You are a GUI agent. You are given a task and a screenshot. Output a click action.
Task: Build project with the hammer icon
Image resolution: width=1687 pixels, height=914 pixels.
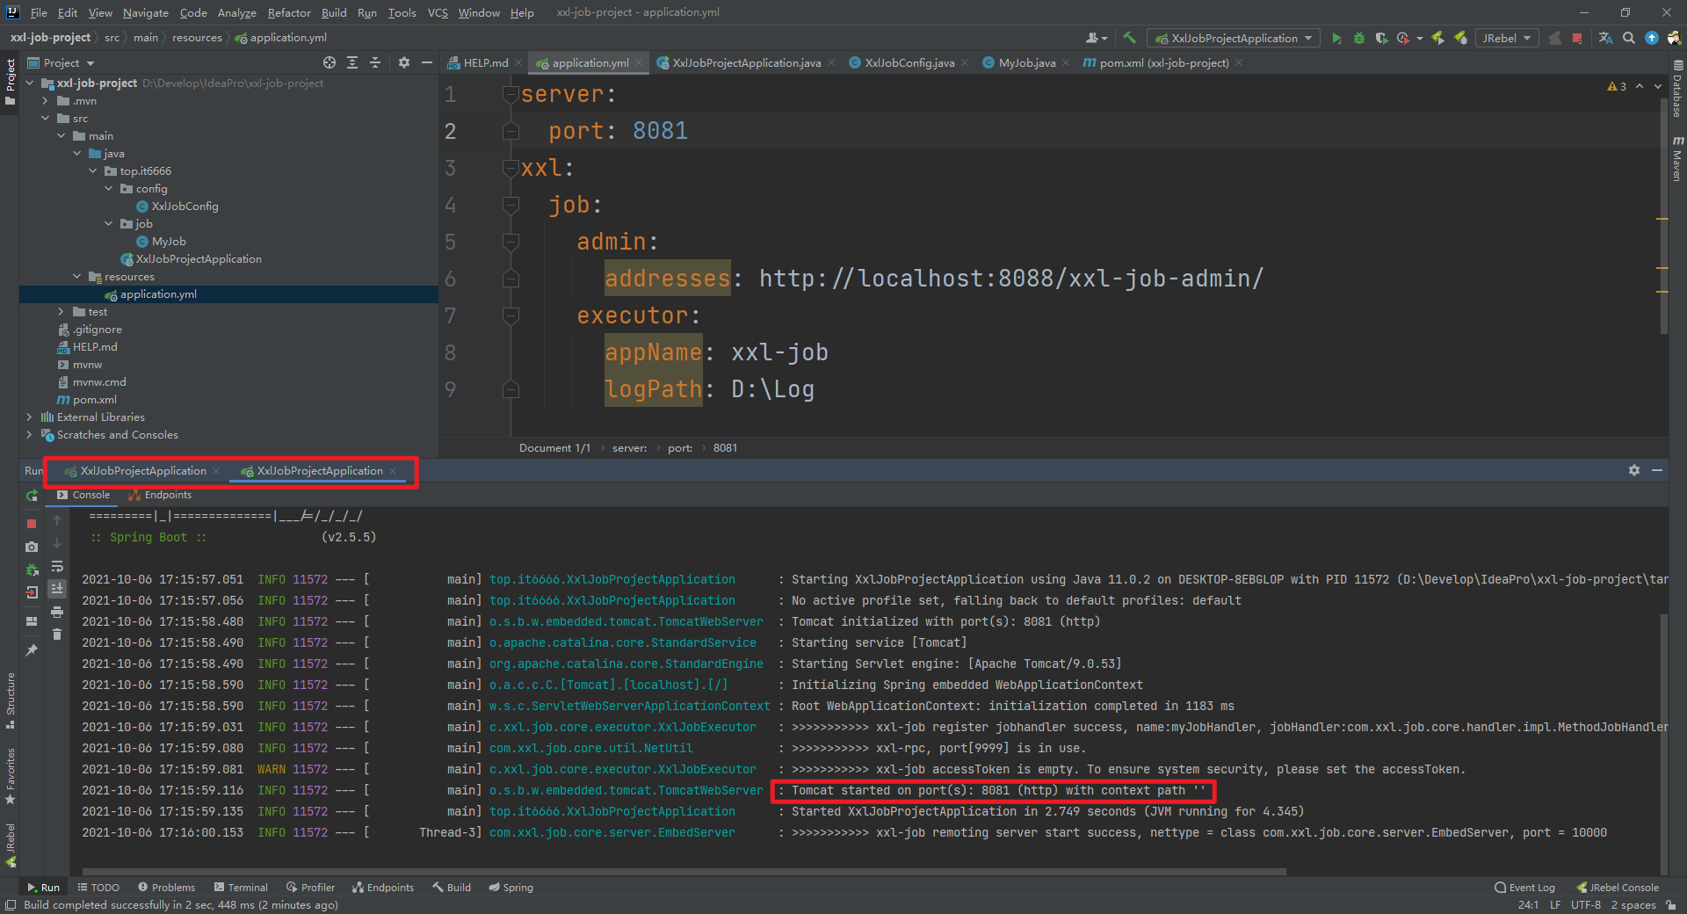(x=1130, y=38)
